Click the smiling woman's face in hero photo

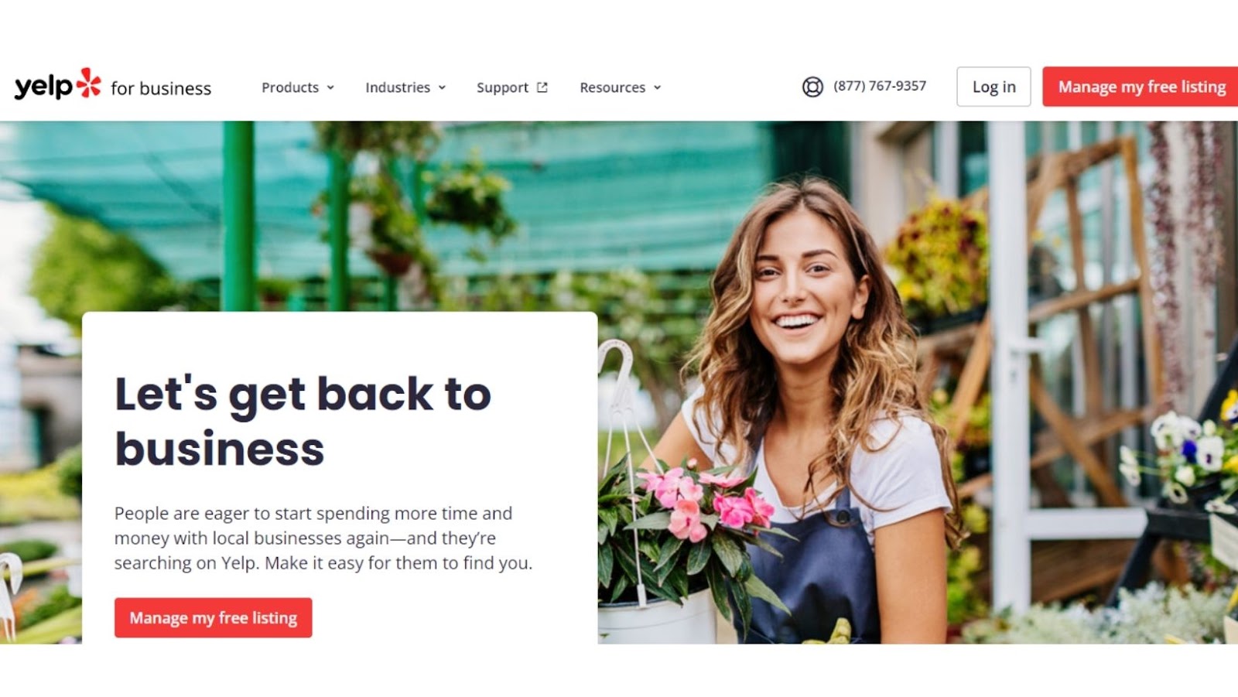(x=801, y=291)
